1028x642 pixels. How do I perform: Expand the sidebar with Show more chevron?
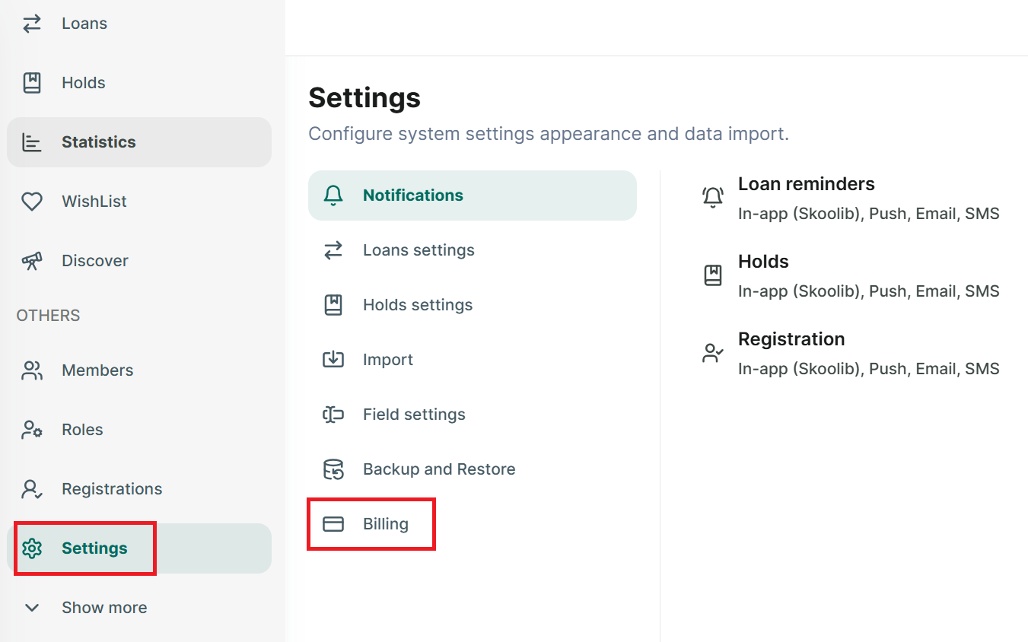pos(32,608)
